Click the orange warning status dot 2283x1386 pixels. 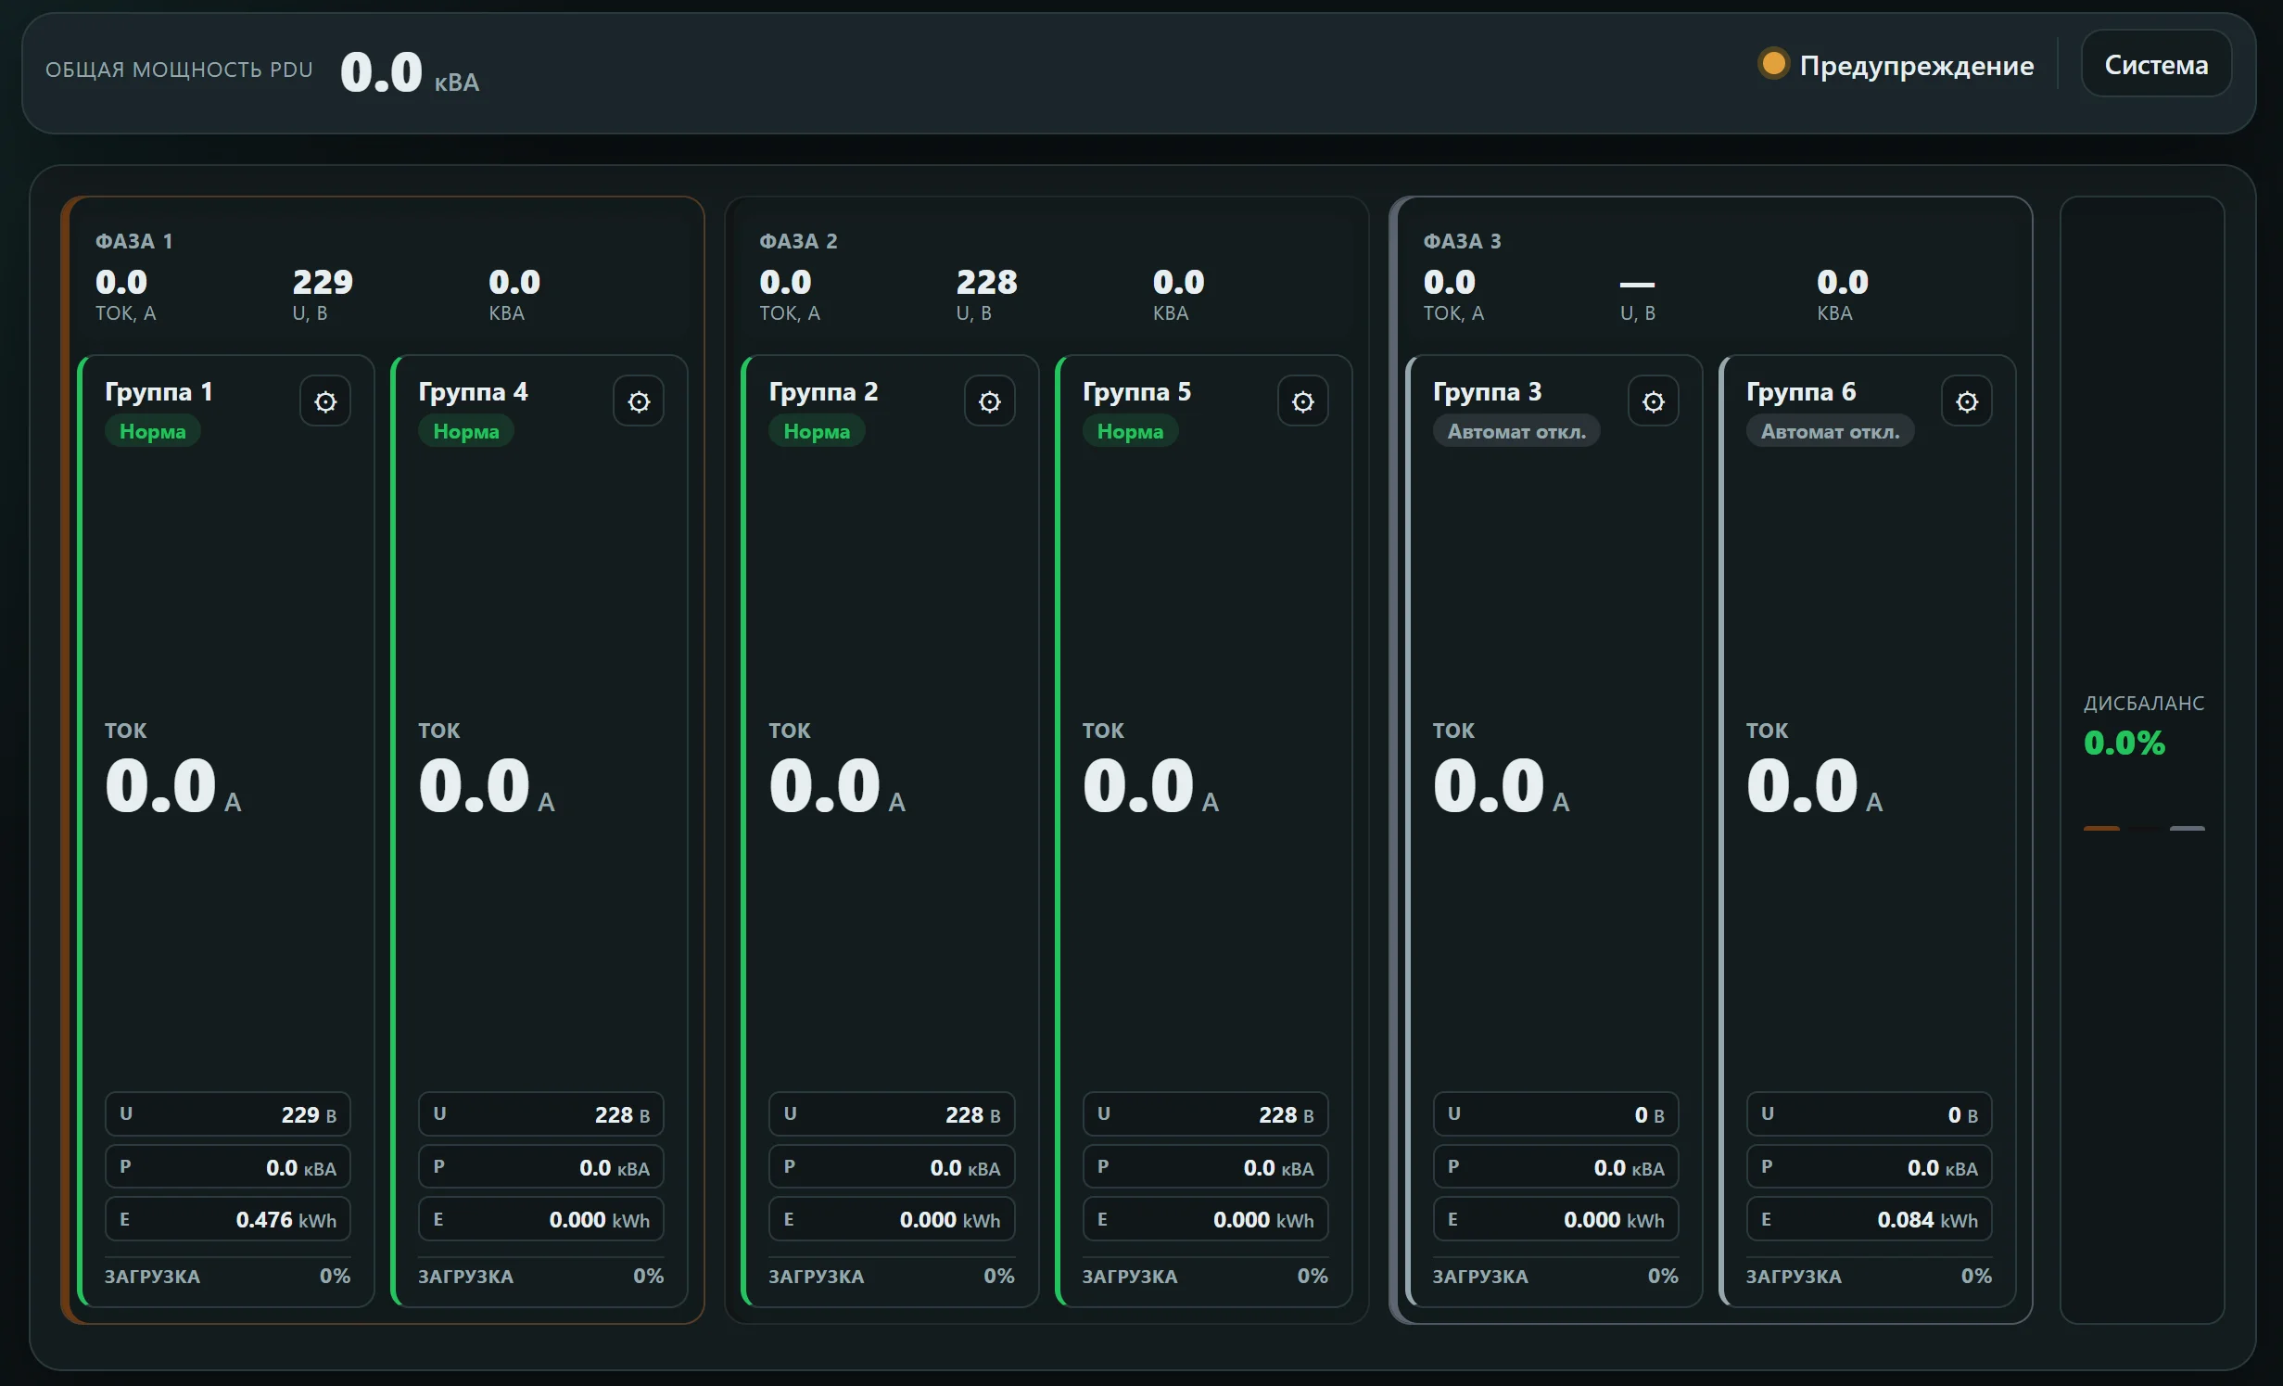tap(1773, 64)
